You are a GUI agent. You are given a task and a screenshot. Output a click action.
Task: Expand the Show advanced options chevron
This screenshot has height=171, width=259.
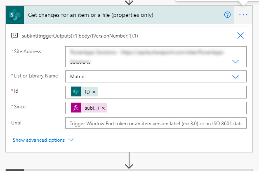71,140
